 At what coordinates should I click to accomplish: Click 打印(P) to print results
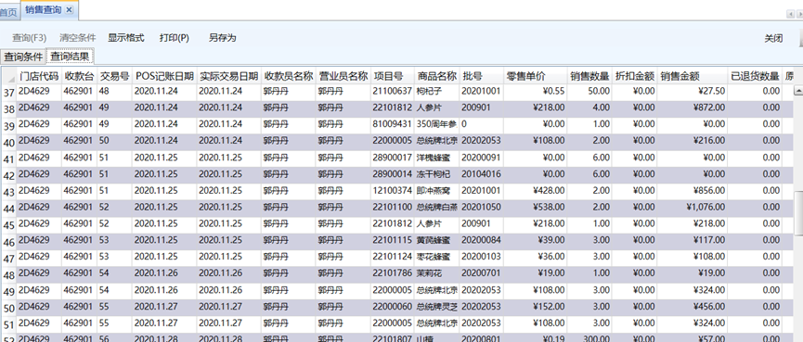point(175,38)
